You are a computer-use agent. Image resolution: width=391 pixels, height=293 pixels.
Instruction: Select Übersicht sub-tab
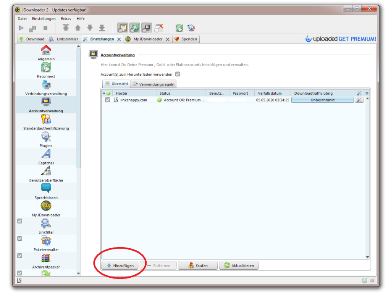coord(116,84)
